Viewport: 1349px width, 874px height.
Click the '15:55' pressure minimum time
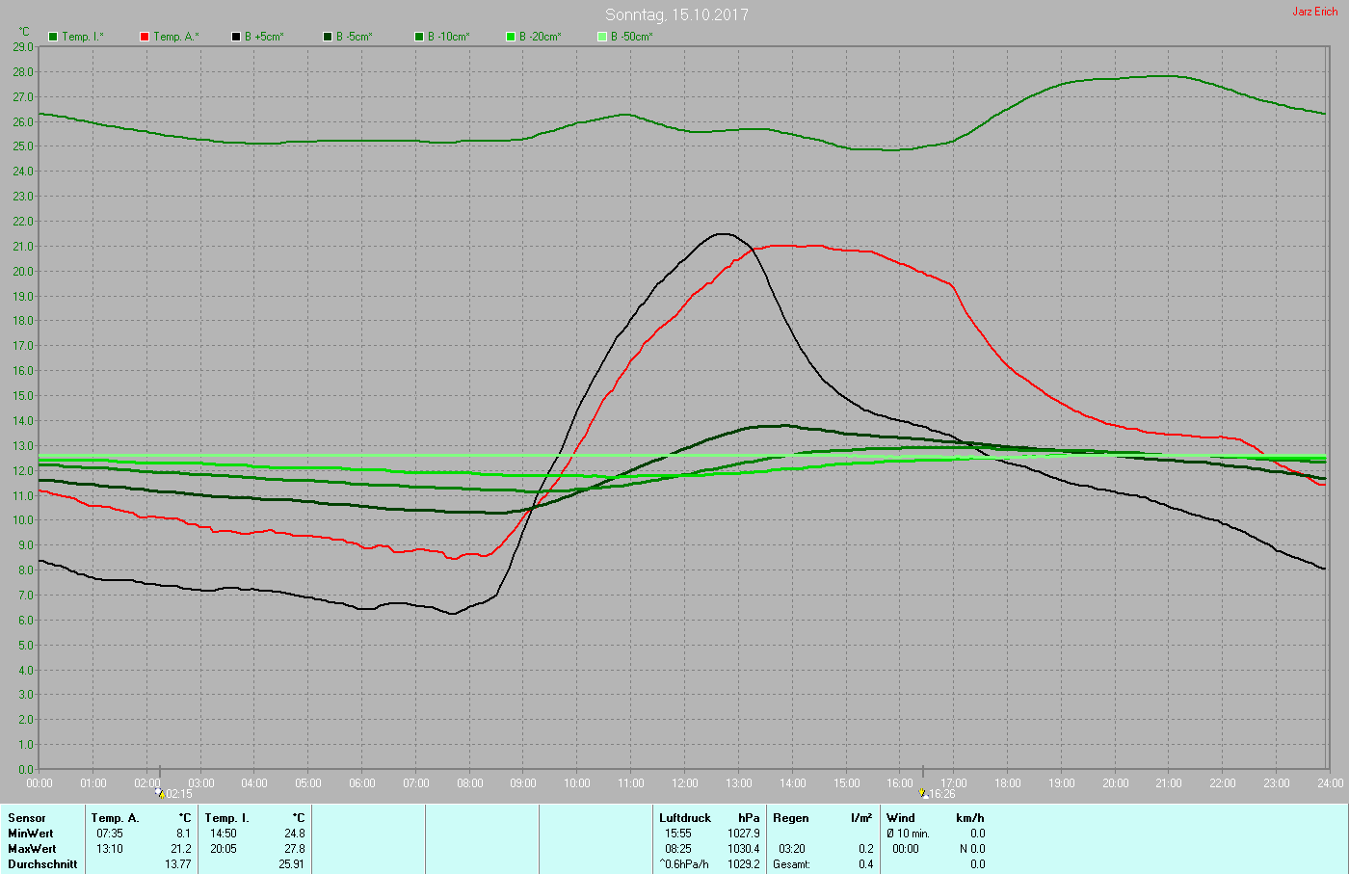(678, 834)
